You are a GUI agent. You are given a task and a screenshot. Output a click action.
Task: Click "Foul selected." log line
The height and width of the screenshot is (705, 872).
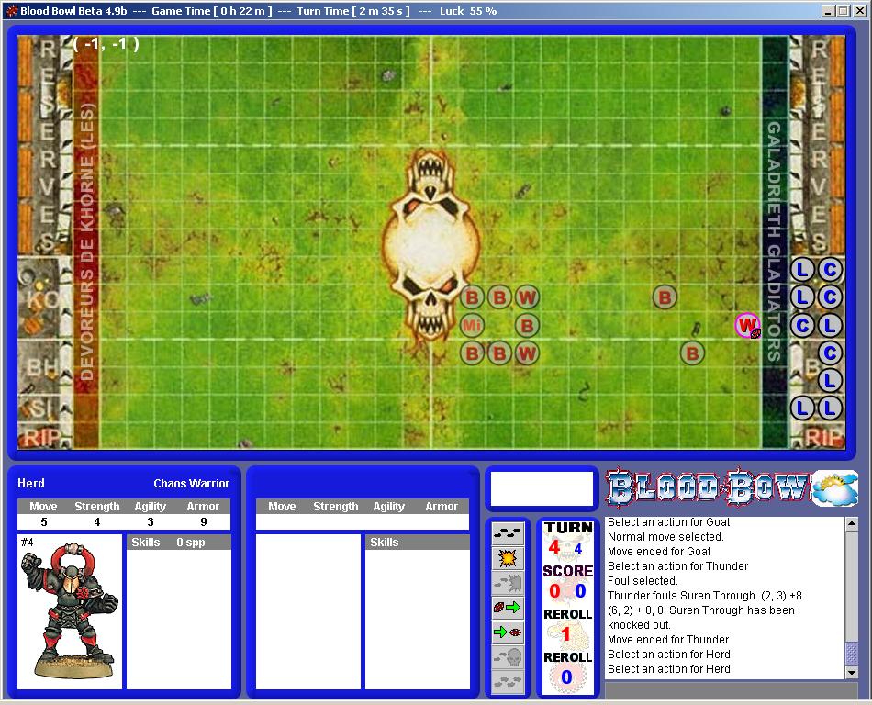[x=643, y=580]
